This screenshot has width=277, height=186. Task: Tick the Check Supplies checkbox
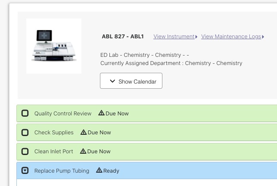(25, 132)
